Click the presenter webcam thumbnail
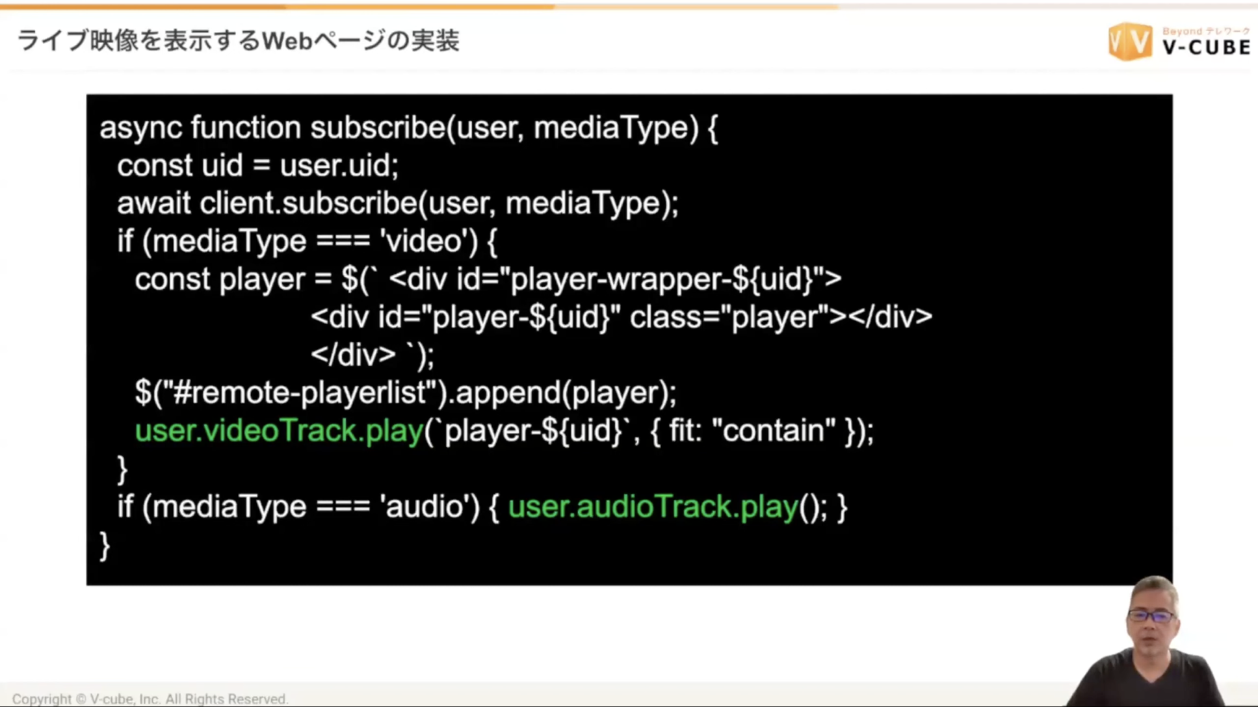1258x707 pixels. [1151, 643]
